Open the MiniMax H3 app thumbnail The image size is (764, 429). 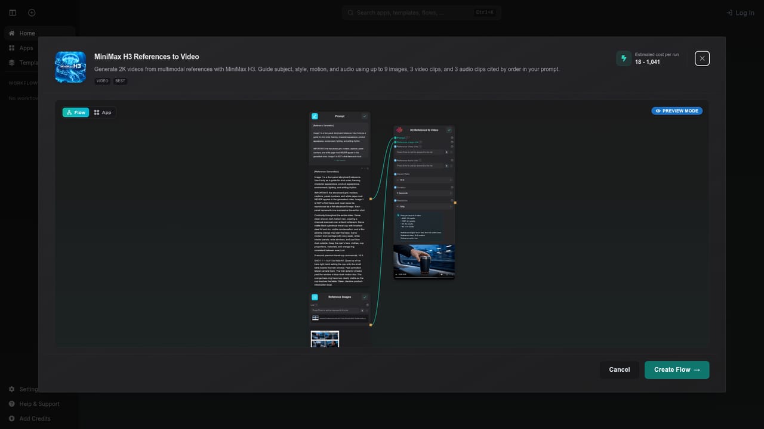click(x=70, y=67)
